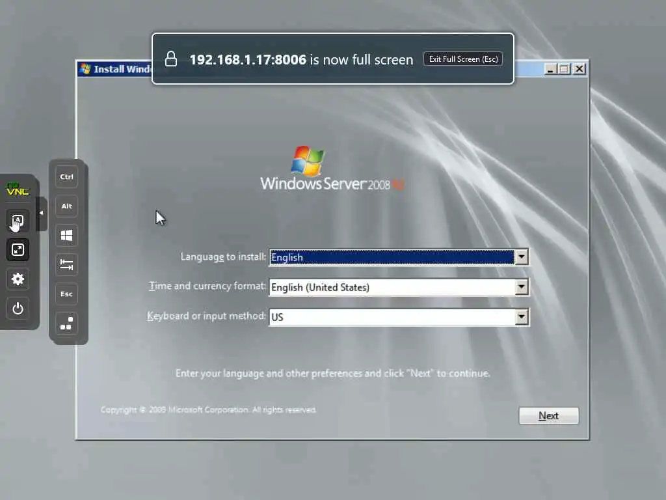The width and height of the screenshot is (666, 500).
Task: Open Keyboard or input method dropdown arrow
Action: click(521, 317)
